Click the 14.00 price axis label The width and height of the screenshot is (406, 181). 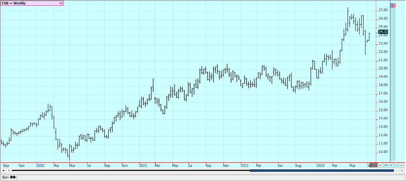tap(383, 119)
